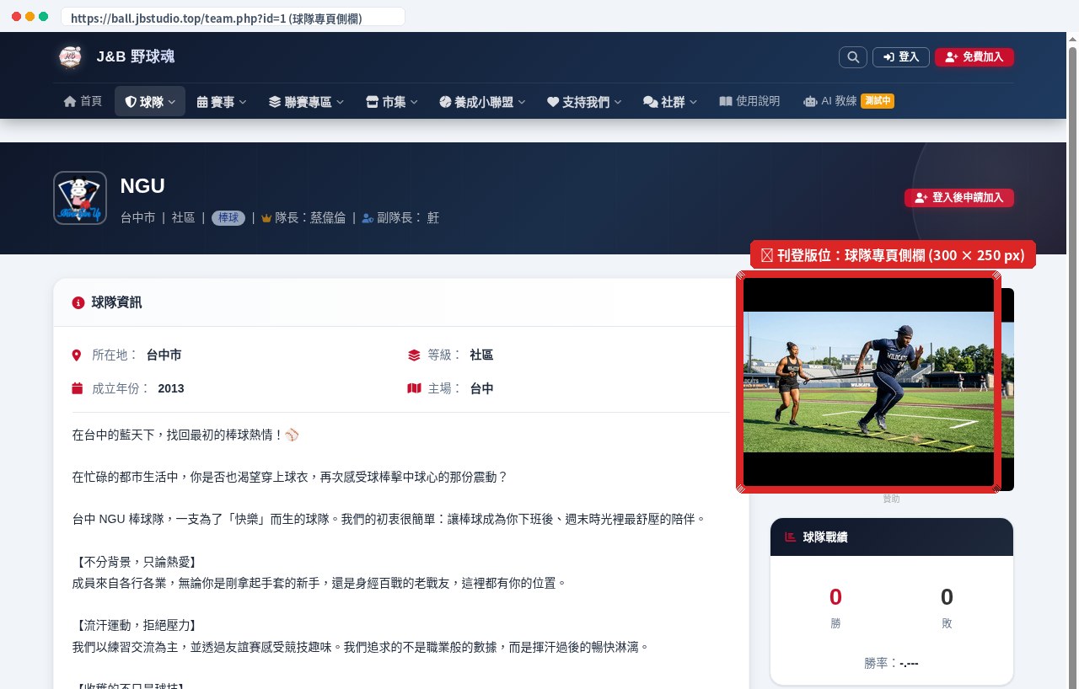Click the calendar icon beside 賽事
1079x689 pixels.
(x=202, y=102)
